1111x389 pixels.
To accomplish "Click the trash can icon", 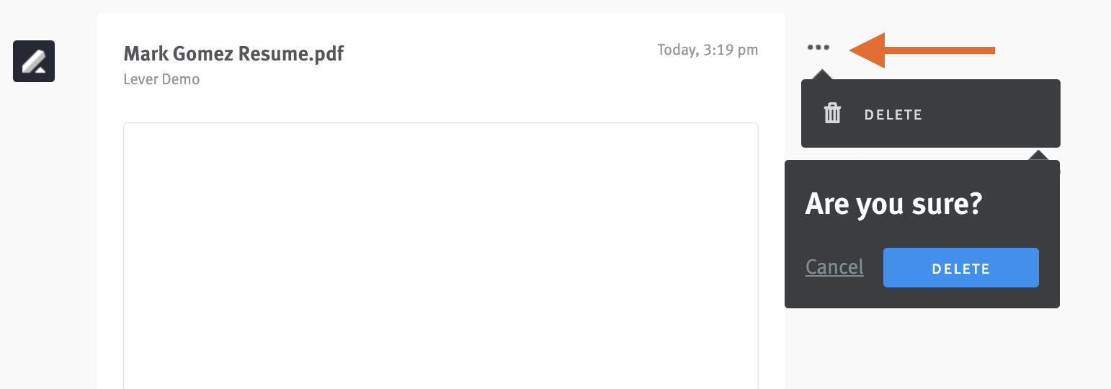I will (832, 114).
